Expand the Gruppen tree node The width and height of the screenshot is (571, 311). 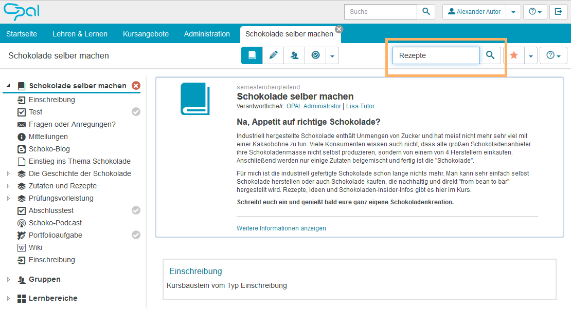[x=8, y=279]
